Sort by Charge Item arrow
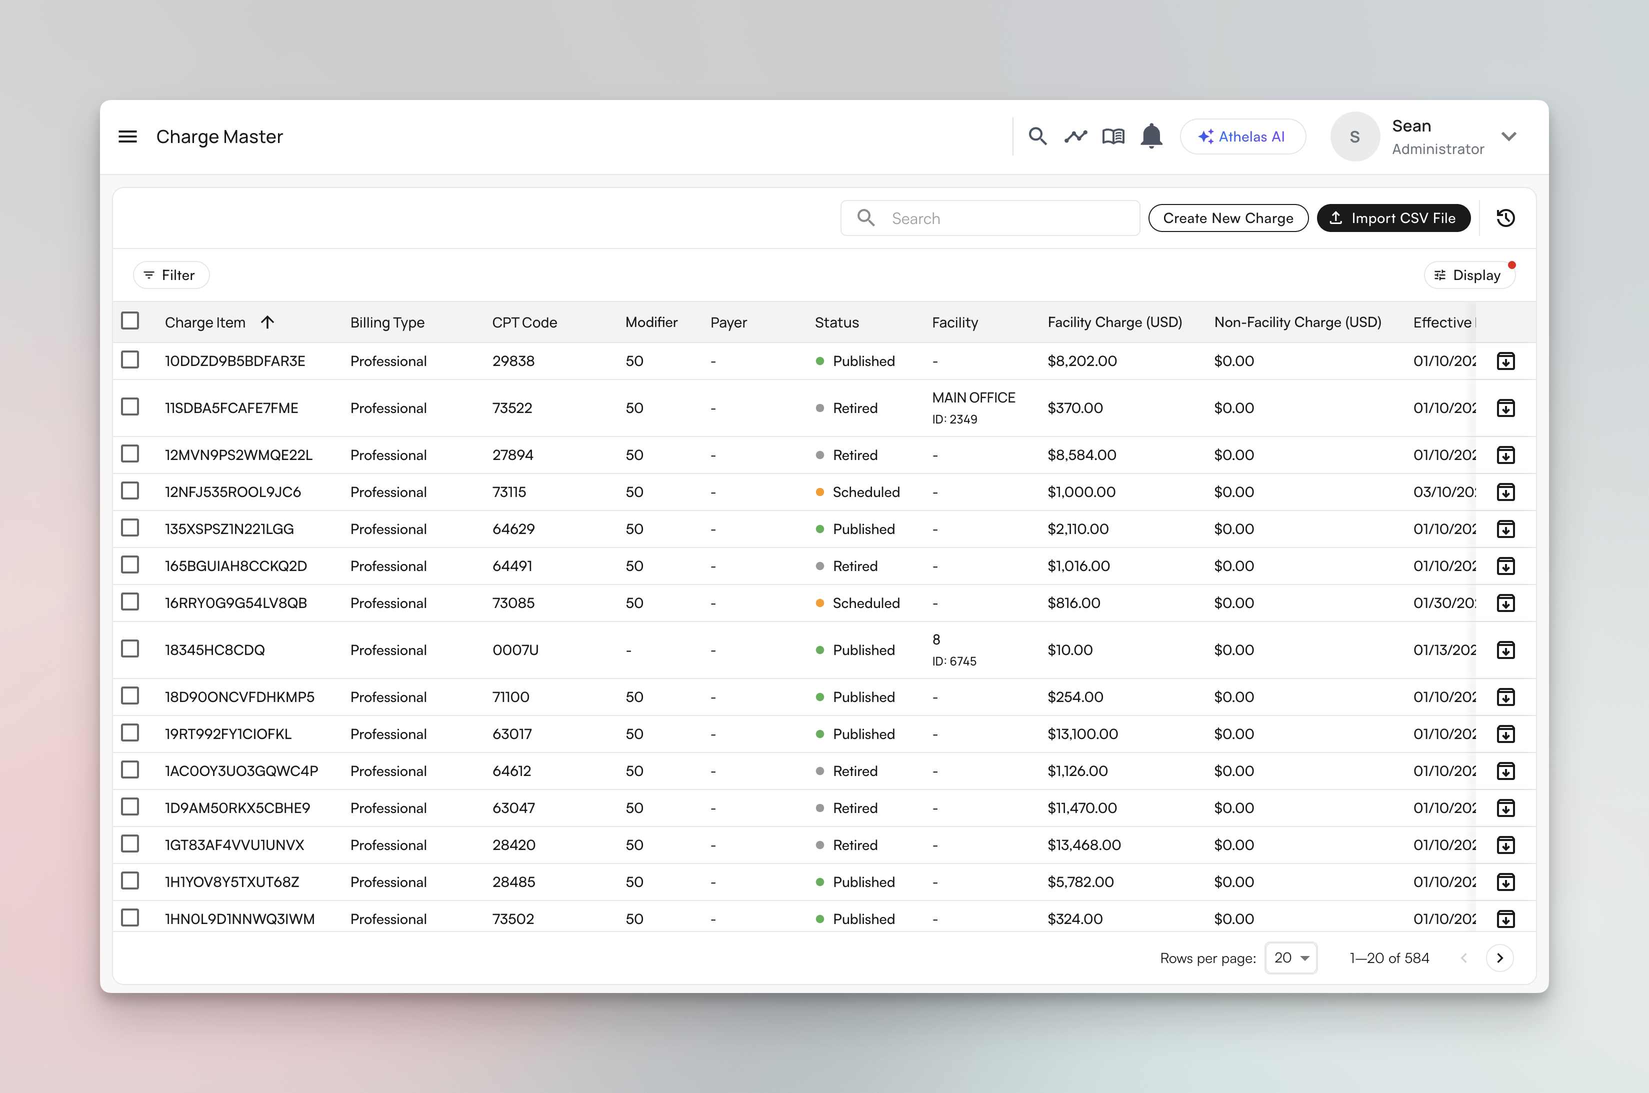The image size is (1649, 1093). [x=267, y=322]
